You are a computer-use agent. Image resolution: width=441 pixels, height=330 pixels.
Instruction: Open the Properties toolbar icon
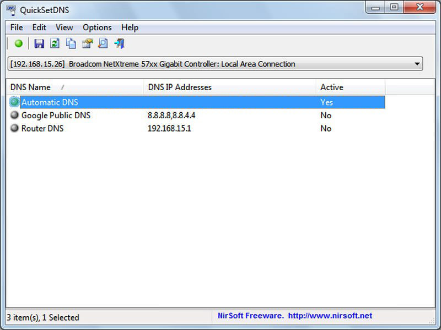(x=87, y=43)
